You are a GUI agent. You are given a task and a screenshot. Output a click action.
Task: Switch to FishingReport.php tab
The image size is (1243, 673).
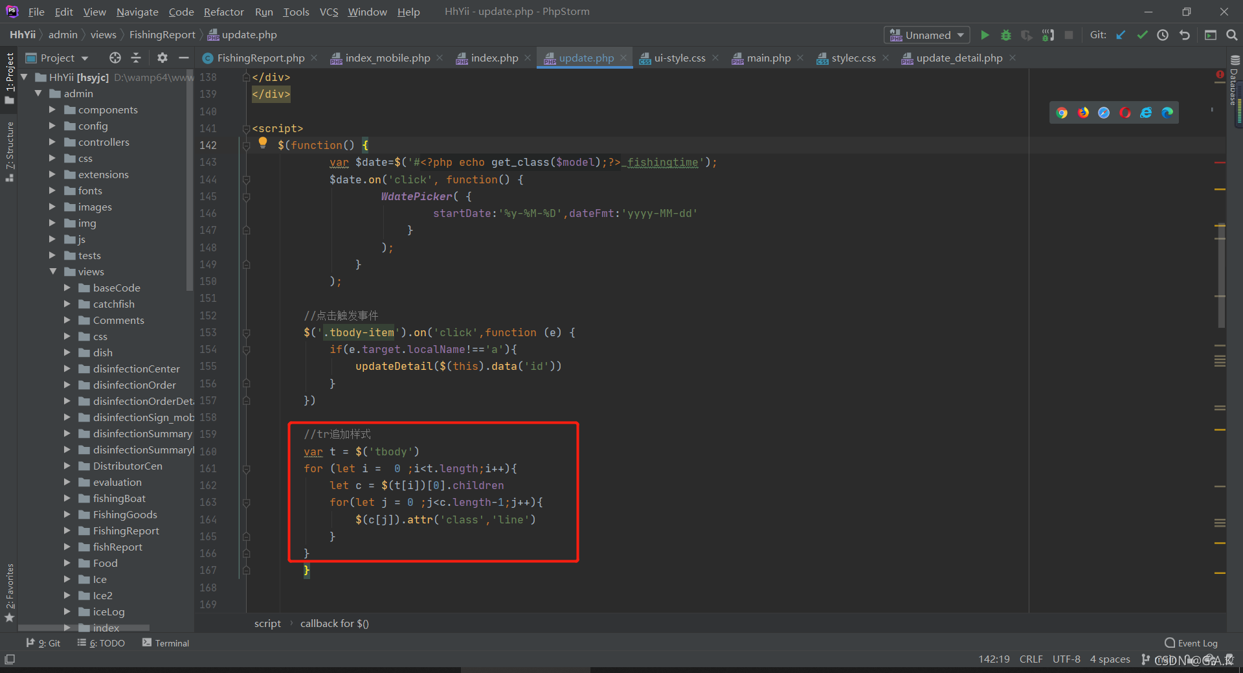pos(260,58)
